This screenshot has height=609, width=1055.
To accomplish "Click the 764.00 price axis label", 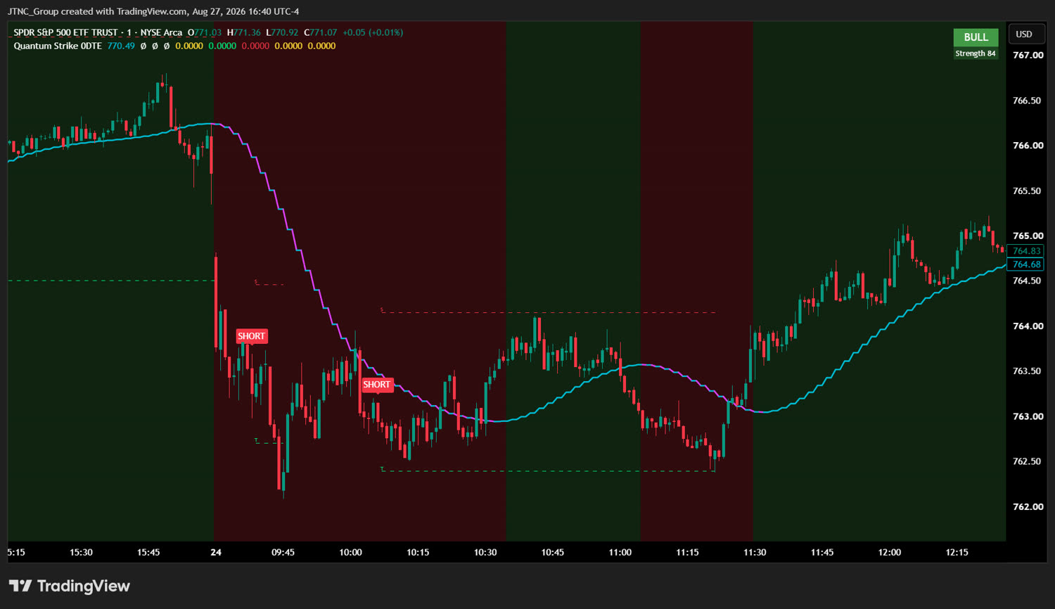I will tap(1028, 326).
